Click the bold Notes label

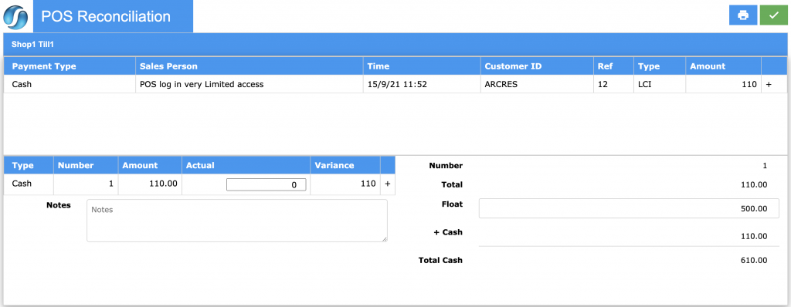tap(59, 205)
